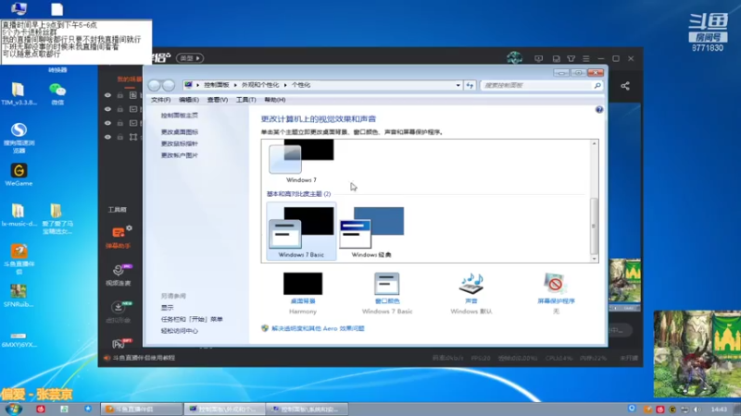Click the share icon in the Douyu window

(625, 86)
